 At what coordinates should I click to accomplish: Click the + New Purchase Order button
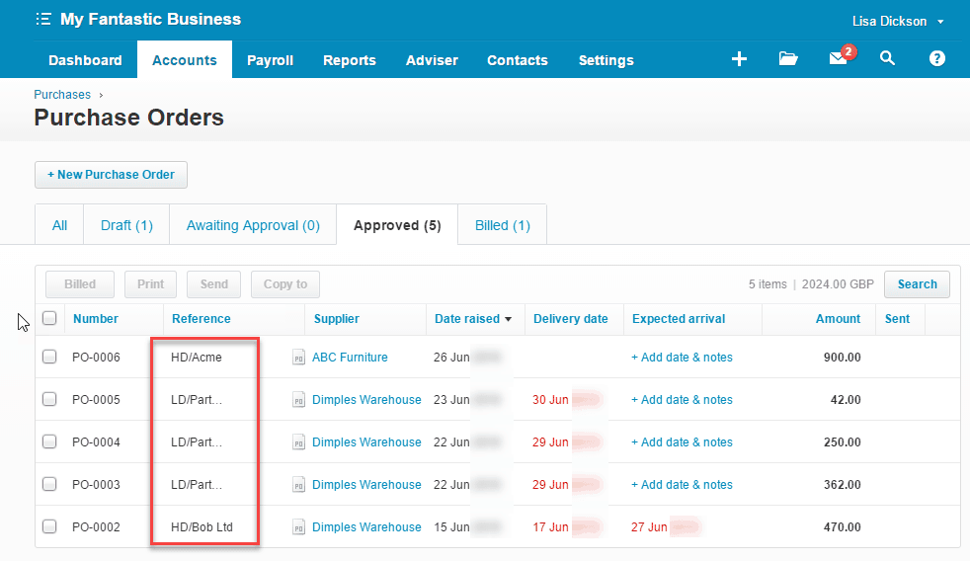pyautogui.click(x=111, y=175)
